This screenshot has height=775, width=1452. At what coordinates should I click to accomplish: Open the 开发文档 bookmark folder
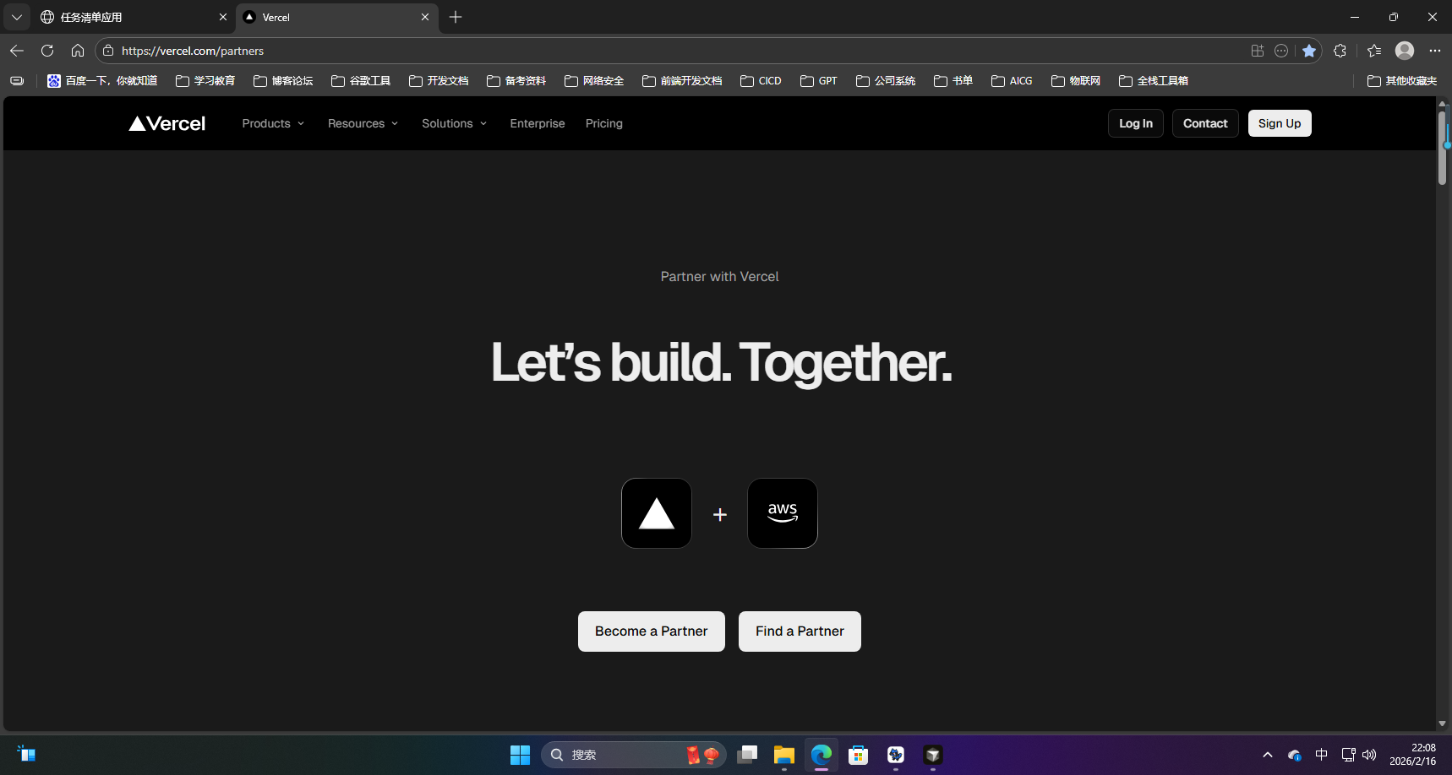tap(439, 81)
